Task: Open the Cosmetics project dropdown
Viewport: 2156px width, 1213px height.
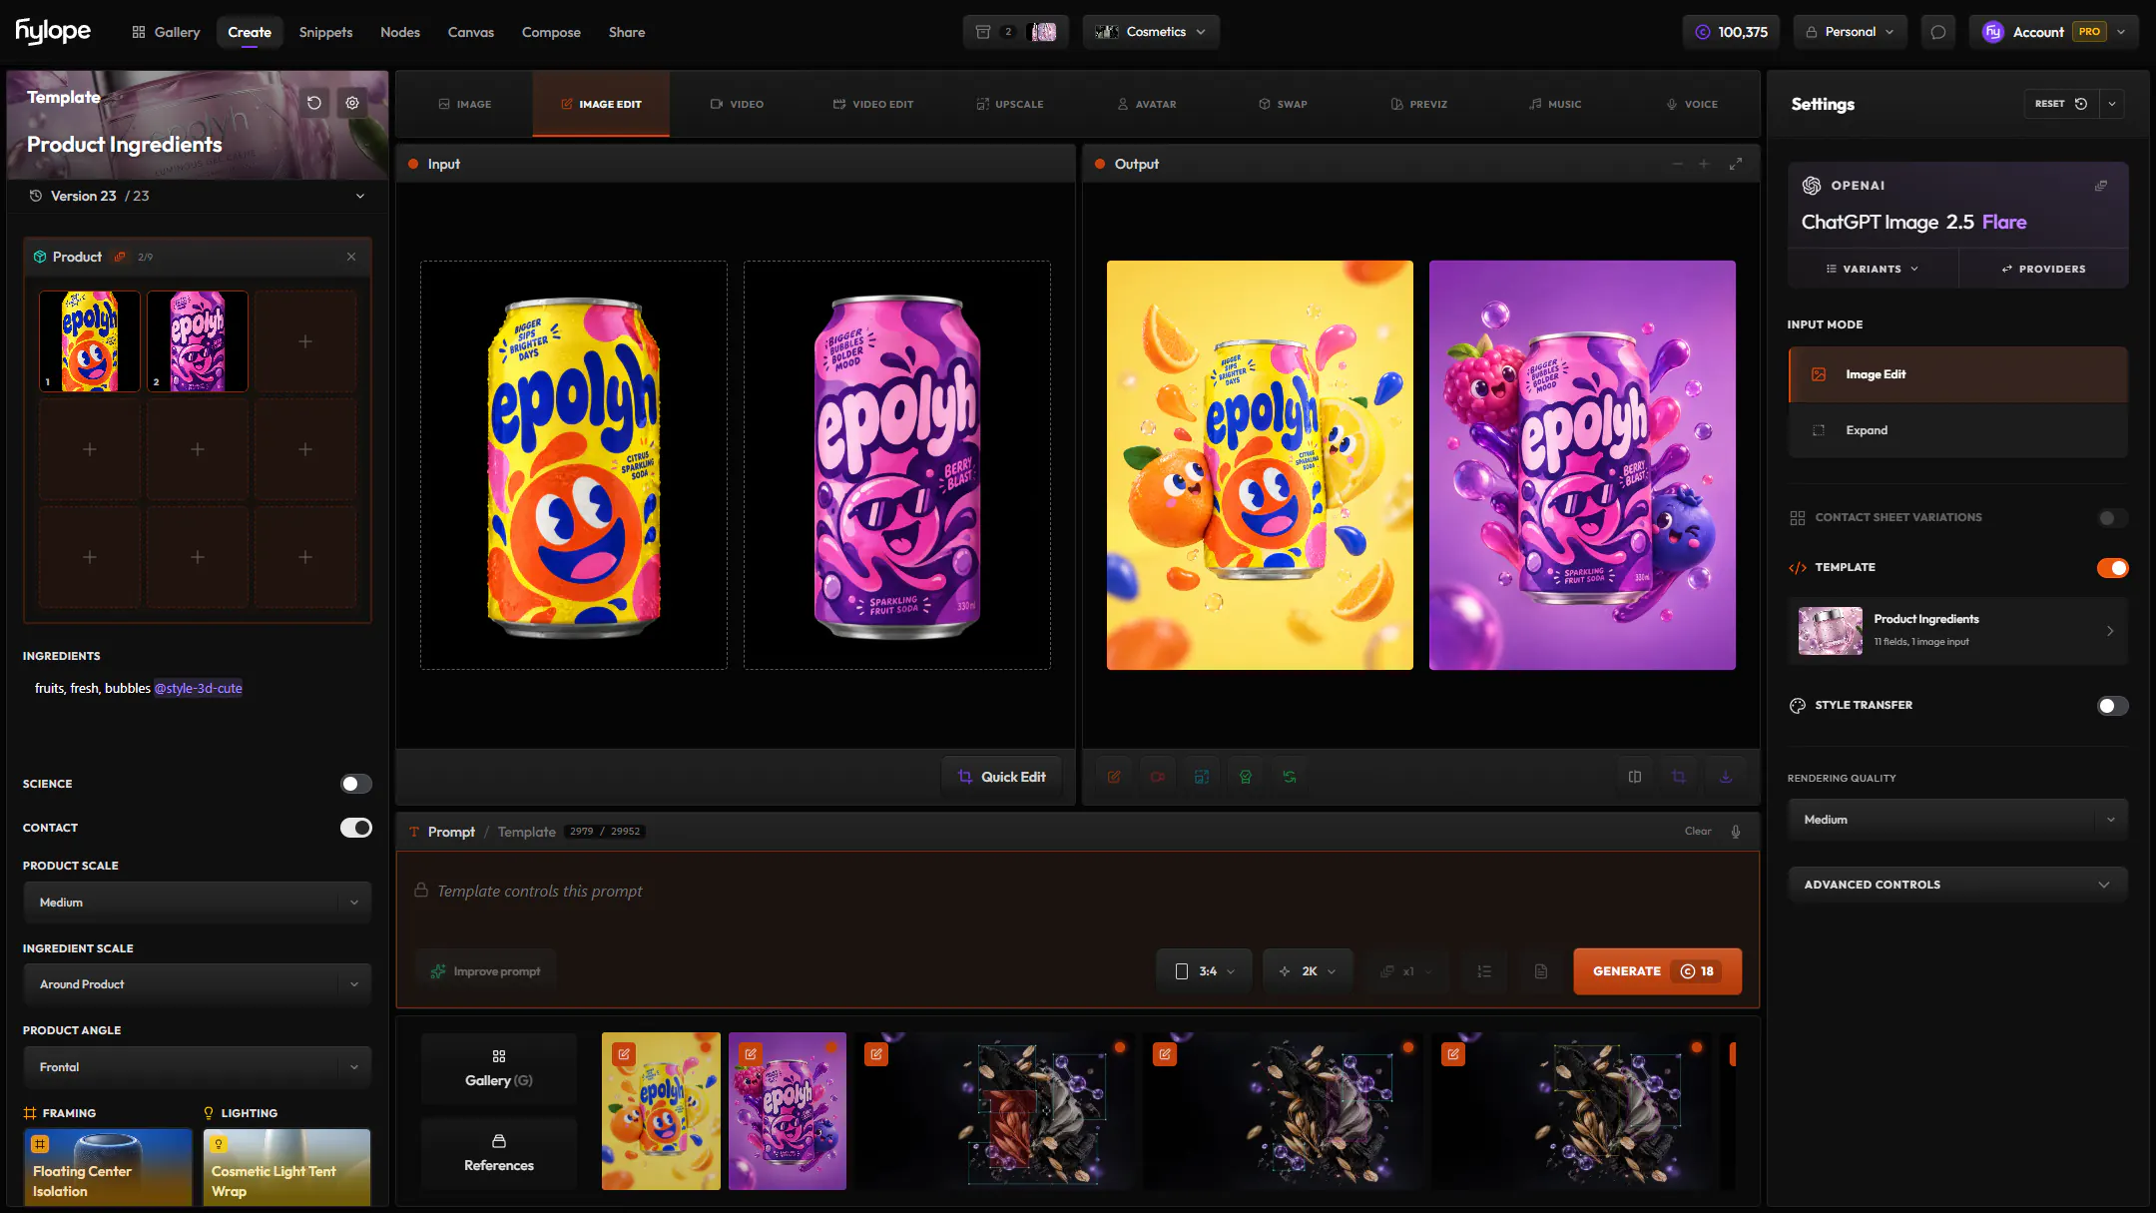Action: (1151, 32)
